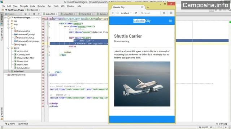Click the collapse-all icon in Project toolbar
231x129 pixels.
[29, 14]
